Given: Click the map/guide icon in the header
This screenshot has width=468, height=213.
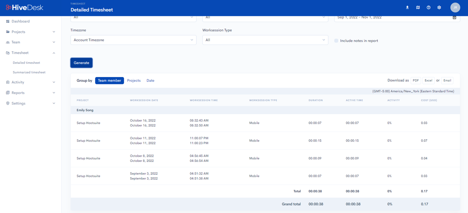Looking at the screenshot, I should click(418, 7).
